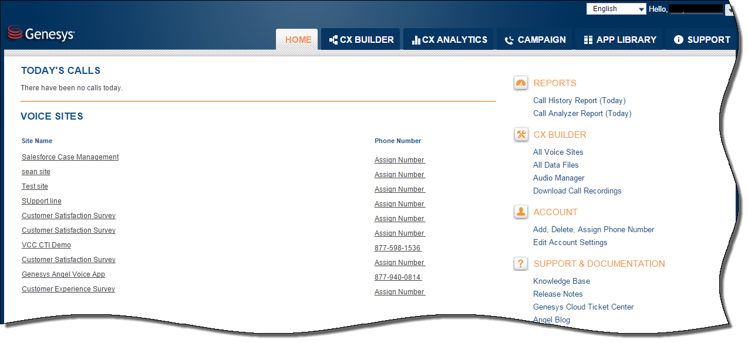Select the Home tab
Screen dimensions: 748x343
coord(298,40)
